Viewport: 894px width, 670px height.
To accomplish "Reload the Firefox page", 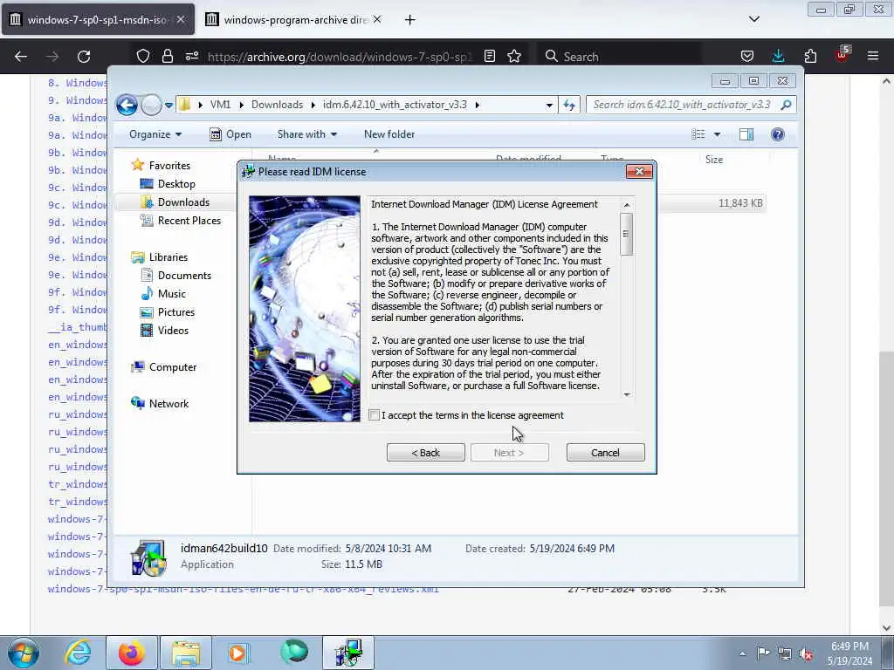I will pos(84,57).
